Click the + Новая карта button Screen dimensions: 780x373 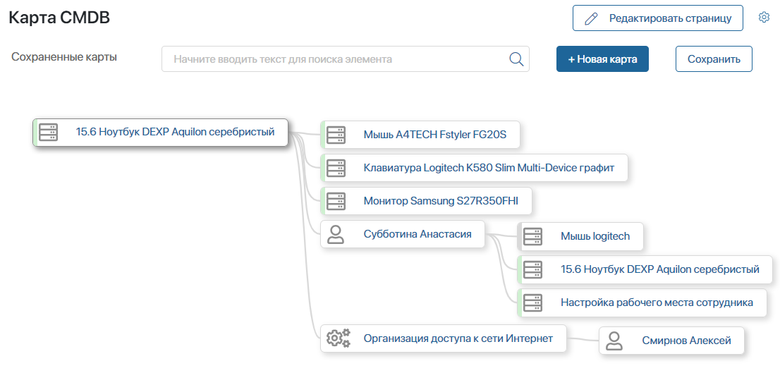pyautogui.click(x=602, y=59)
